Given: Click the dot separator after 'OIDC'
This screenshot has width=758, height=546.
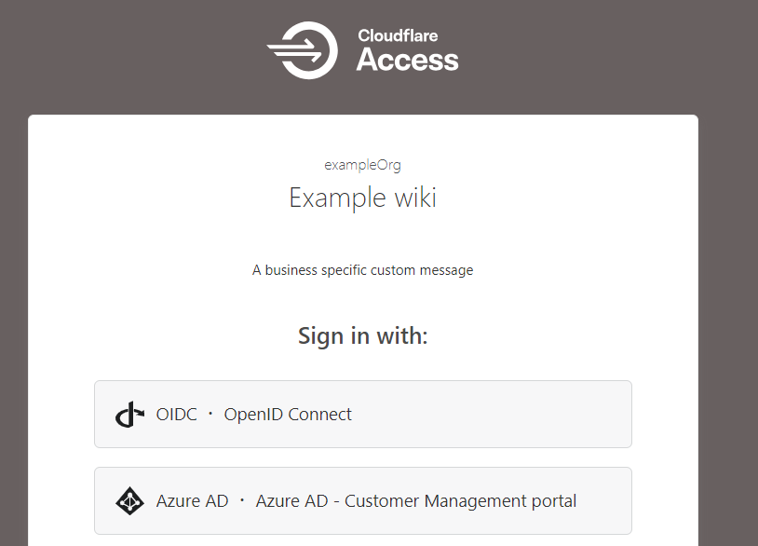Looking at the screenshot, I should coord(210,415).
